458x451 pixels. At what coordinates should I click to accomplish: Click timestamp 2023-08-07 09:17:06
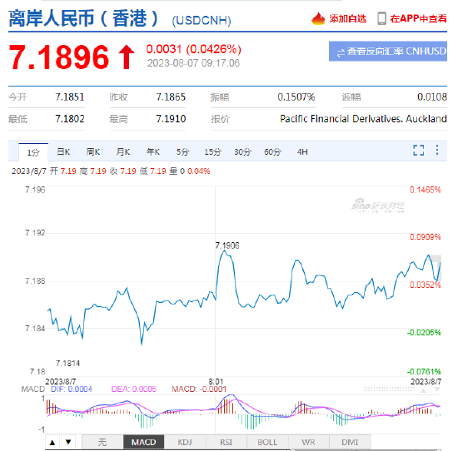193,63
